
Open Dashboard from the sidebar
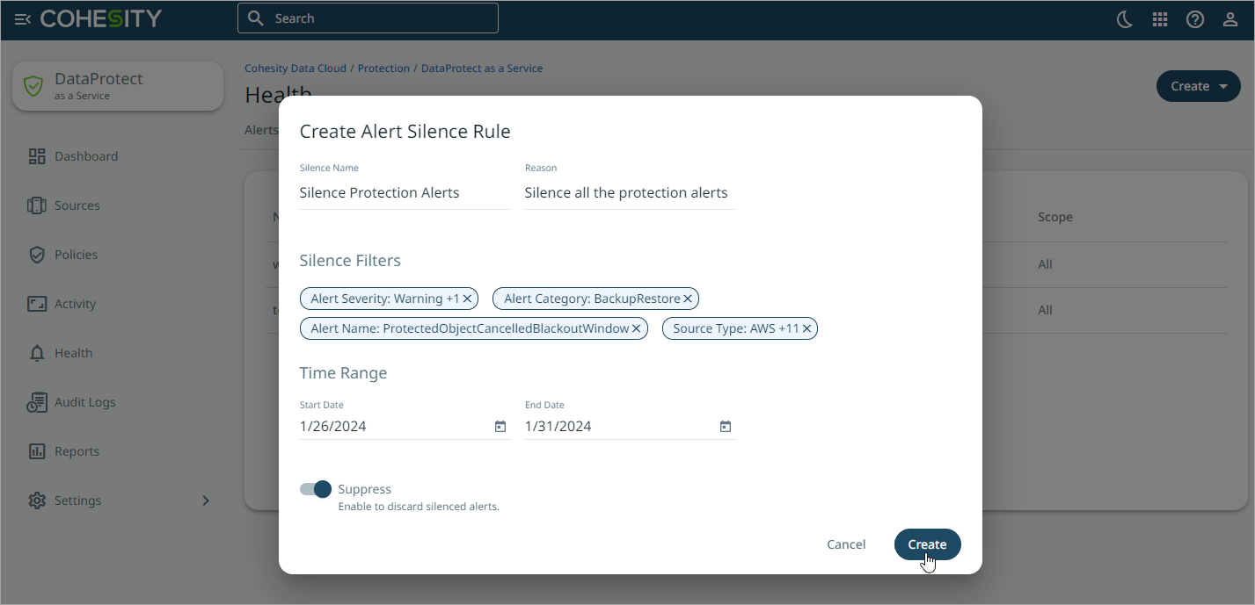pos(85,156)
